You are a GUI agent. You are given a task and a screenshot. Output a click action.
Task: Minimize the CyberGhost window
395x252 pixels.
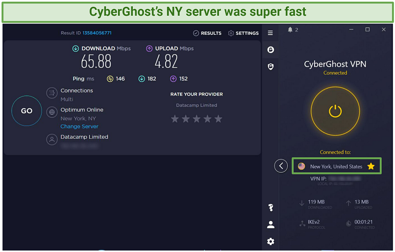click(x=351, y=29)
